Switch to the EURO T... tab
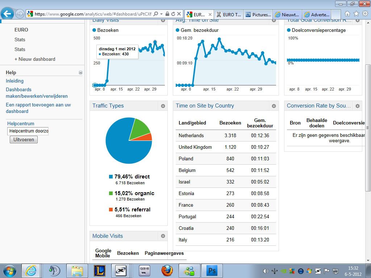The width and height of the screenshot is (371, 278). tap(229, 14)
